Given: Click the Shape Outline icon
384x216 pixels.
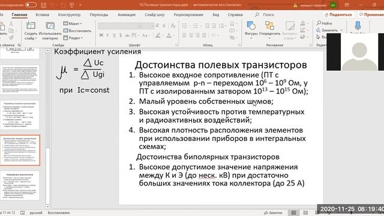Looking at the screenshot, I should (x=302, y=30).
